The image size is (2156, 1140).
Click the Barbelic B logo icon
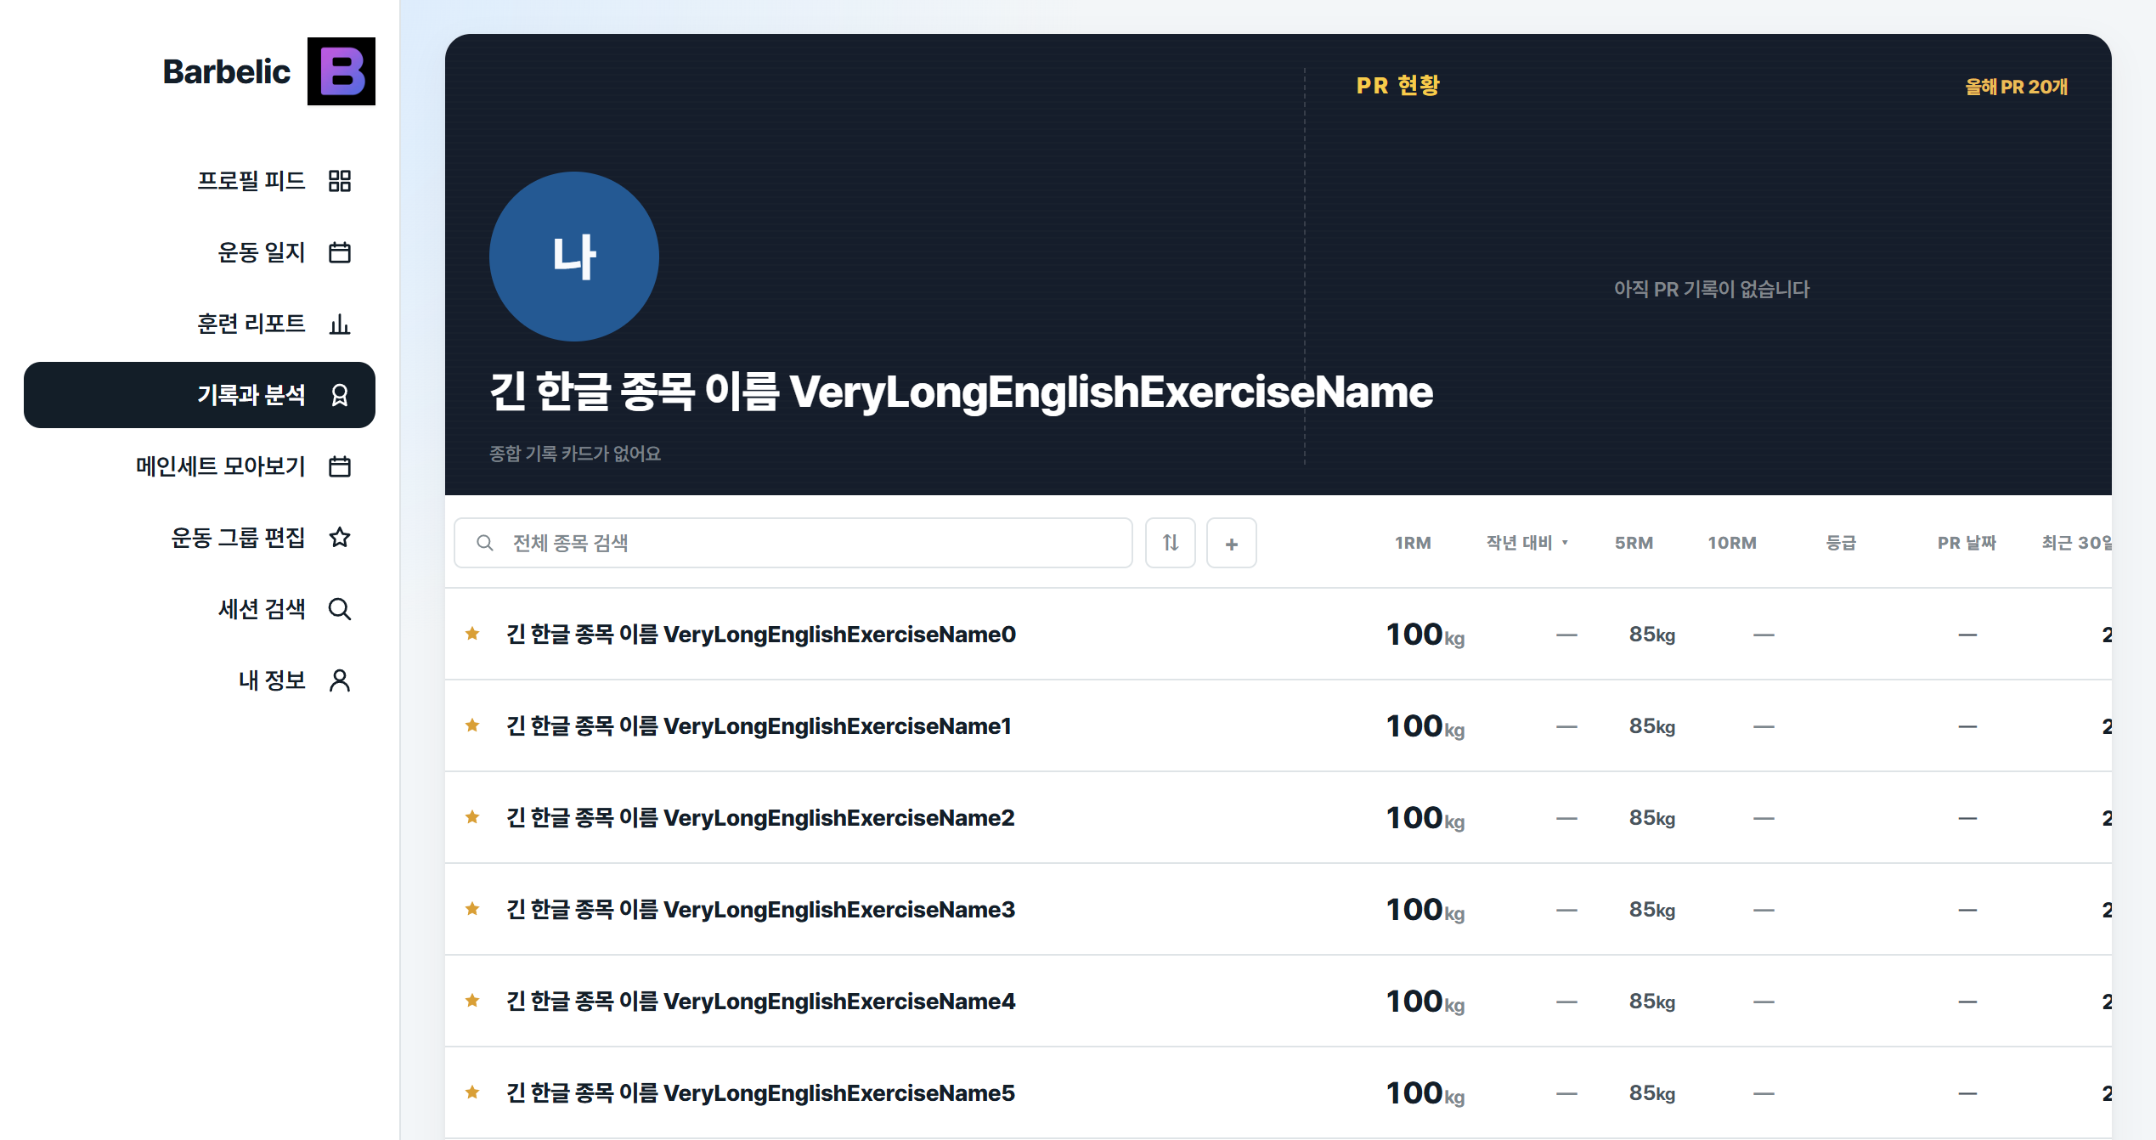(x=341, y=71)
